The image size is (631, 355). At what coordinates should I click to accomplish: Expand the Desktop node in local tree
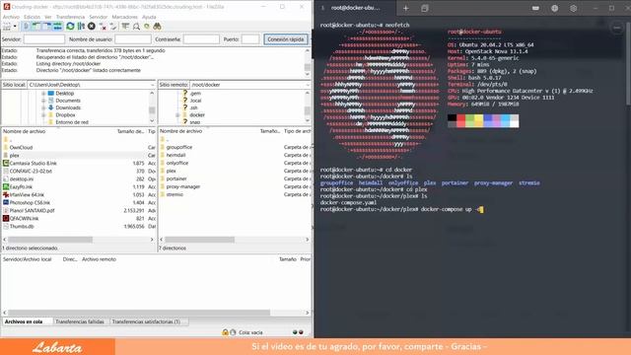(x=43, y=94)
